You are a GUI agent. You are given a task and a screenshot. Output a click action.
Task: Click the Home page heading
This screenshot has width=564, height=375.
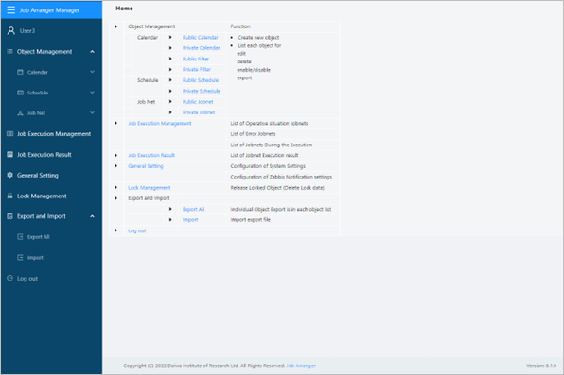(x=124, y=9)
